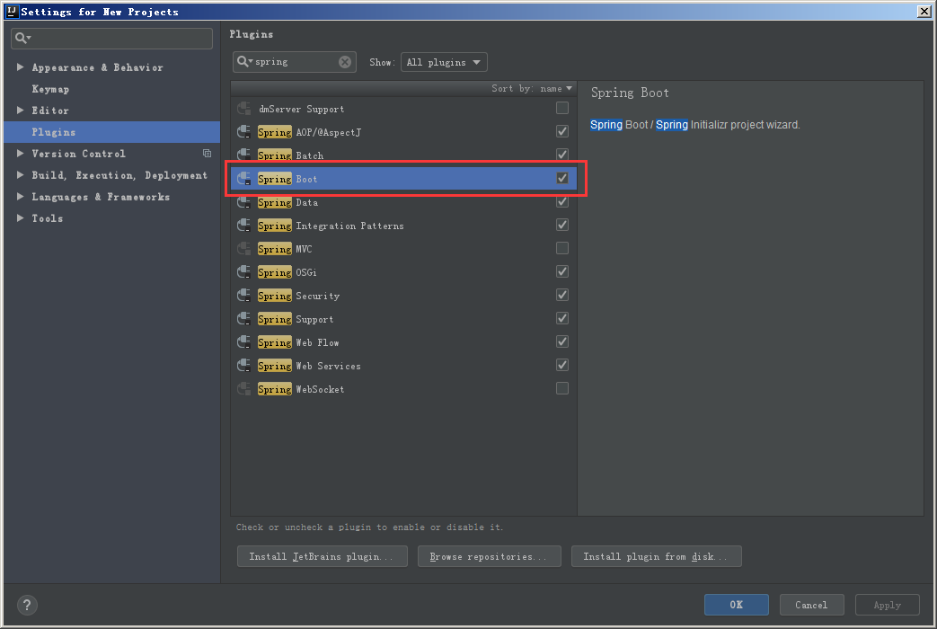Toggle the Spring Boot plugin checkbox

point(562,178)
